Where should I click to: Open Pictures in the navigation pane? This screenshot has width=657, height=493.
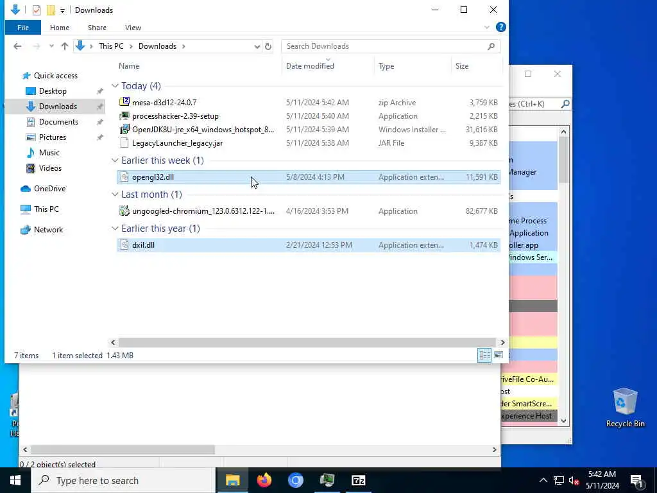(x=53, y=137)
